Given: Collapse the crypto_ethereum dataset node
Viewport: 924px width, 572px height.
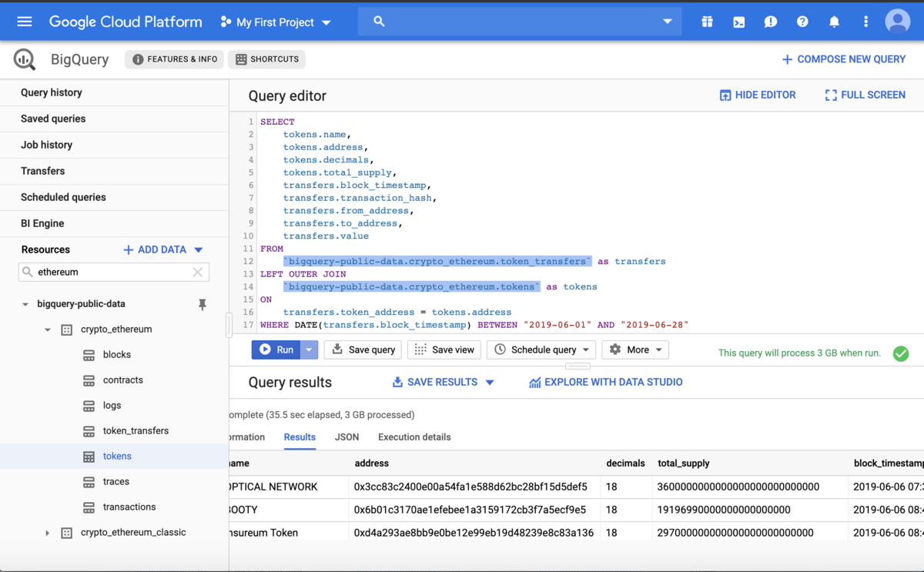Looking at the screenshot, I should [48, 329].
